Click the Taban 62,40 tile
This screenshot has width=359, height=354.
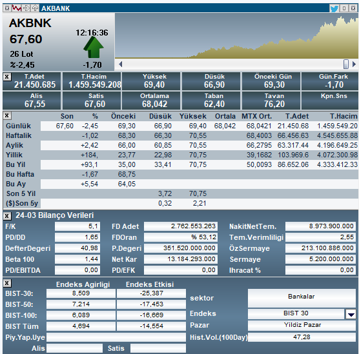click(x=211, y=101)
